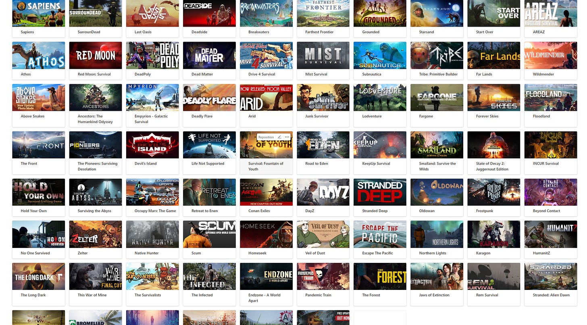This screenshot has width=587, height=325.
Task: Select the Occupy Mars cover image
Action: [152, 192]
